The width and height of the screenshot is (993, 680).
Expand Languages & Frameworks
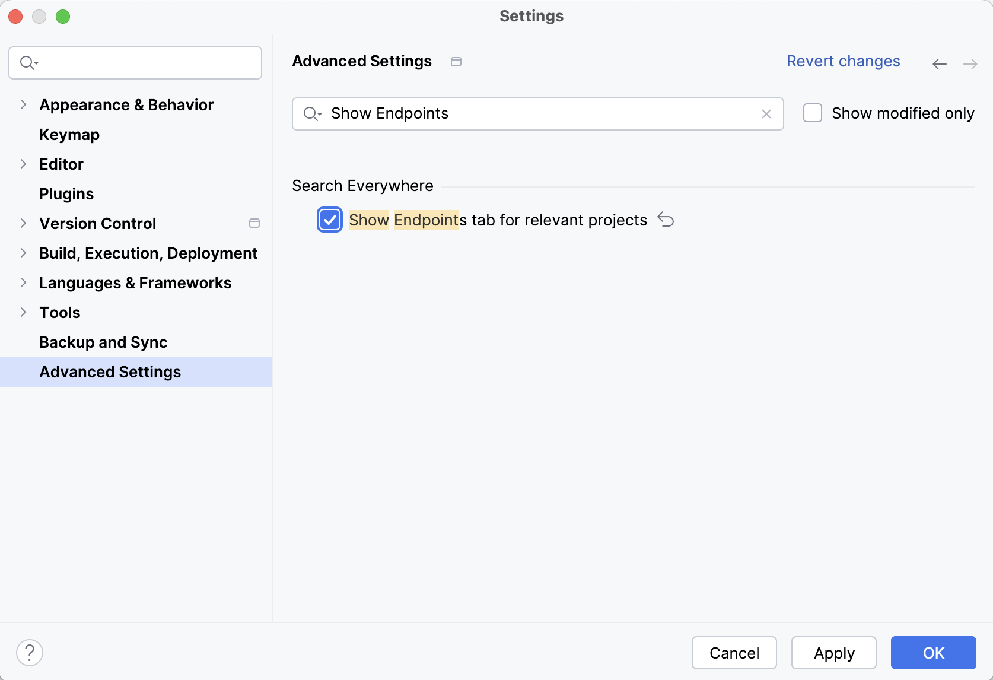[23, 282]
